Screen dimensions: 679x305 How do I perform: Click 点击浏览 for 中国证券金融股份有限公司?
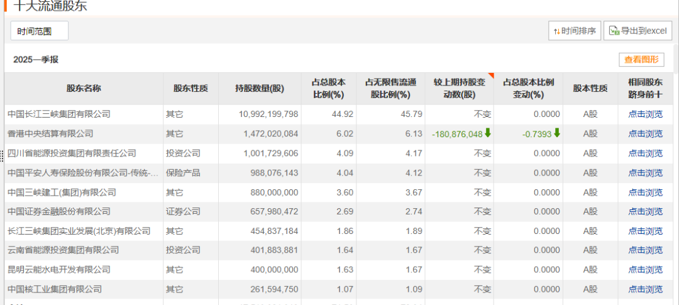coord(645,211)
